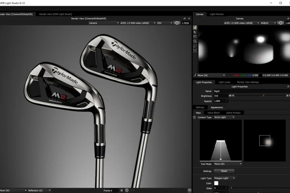
Task: Click the Opacity value field showing 1.000
Action: [219, 101]
